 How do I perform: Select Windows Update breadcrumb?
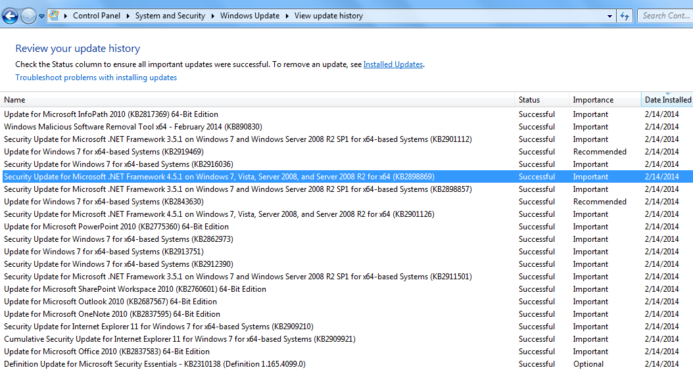coord(250,16)
